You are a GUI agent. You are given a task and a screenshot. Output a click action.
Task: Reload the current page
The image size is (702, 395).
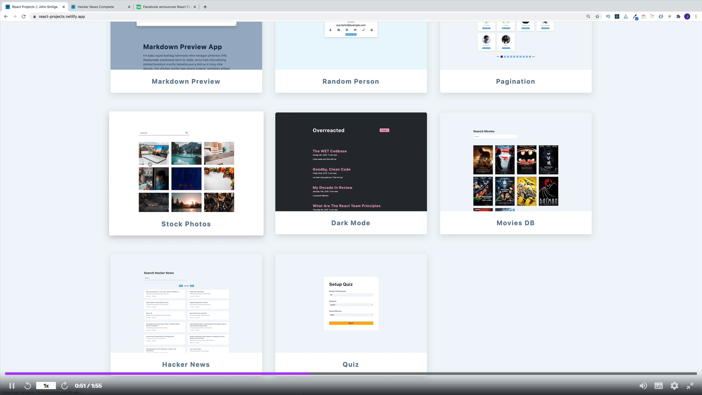point(24,16)
